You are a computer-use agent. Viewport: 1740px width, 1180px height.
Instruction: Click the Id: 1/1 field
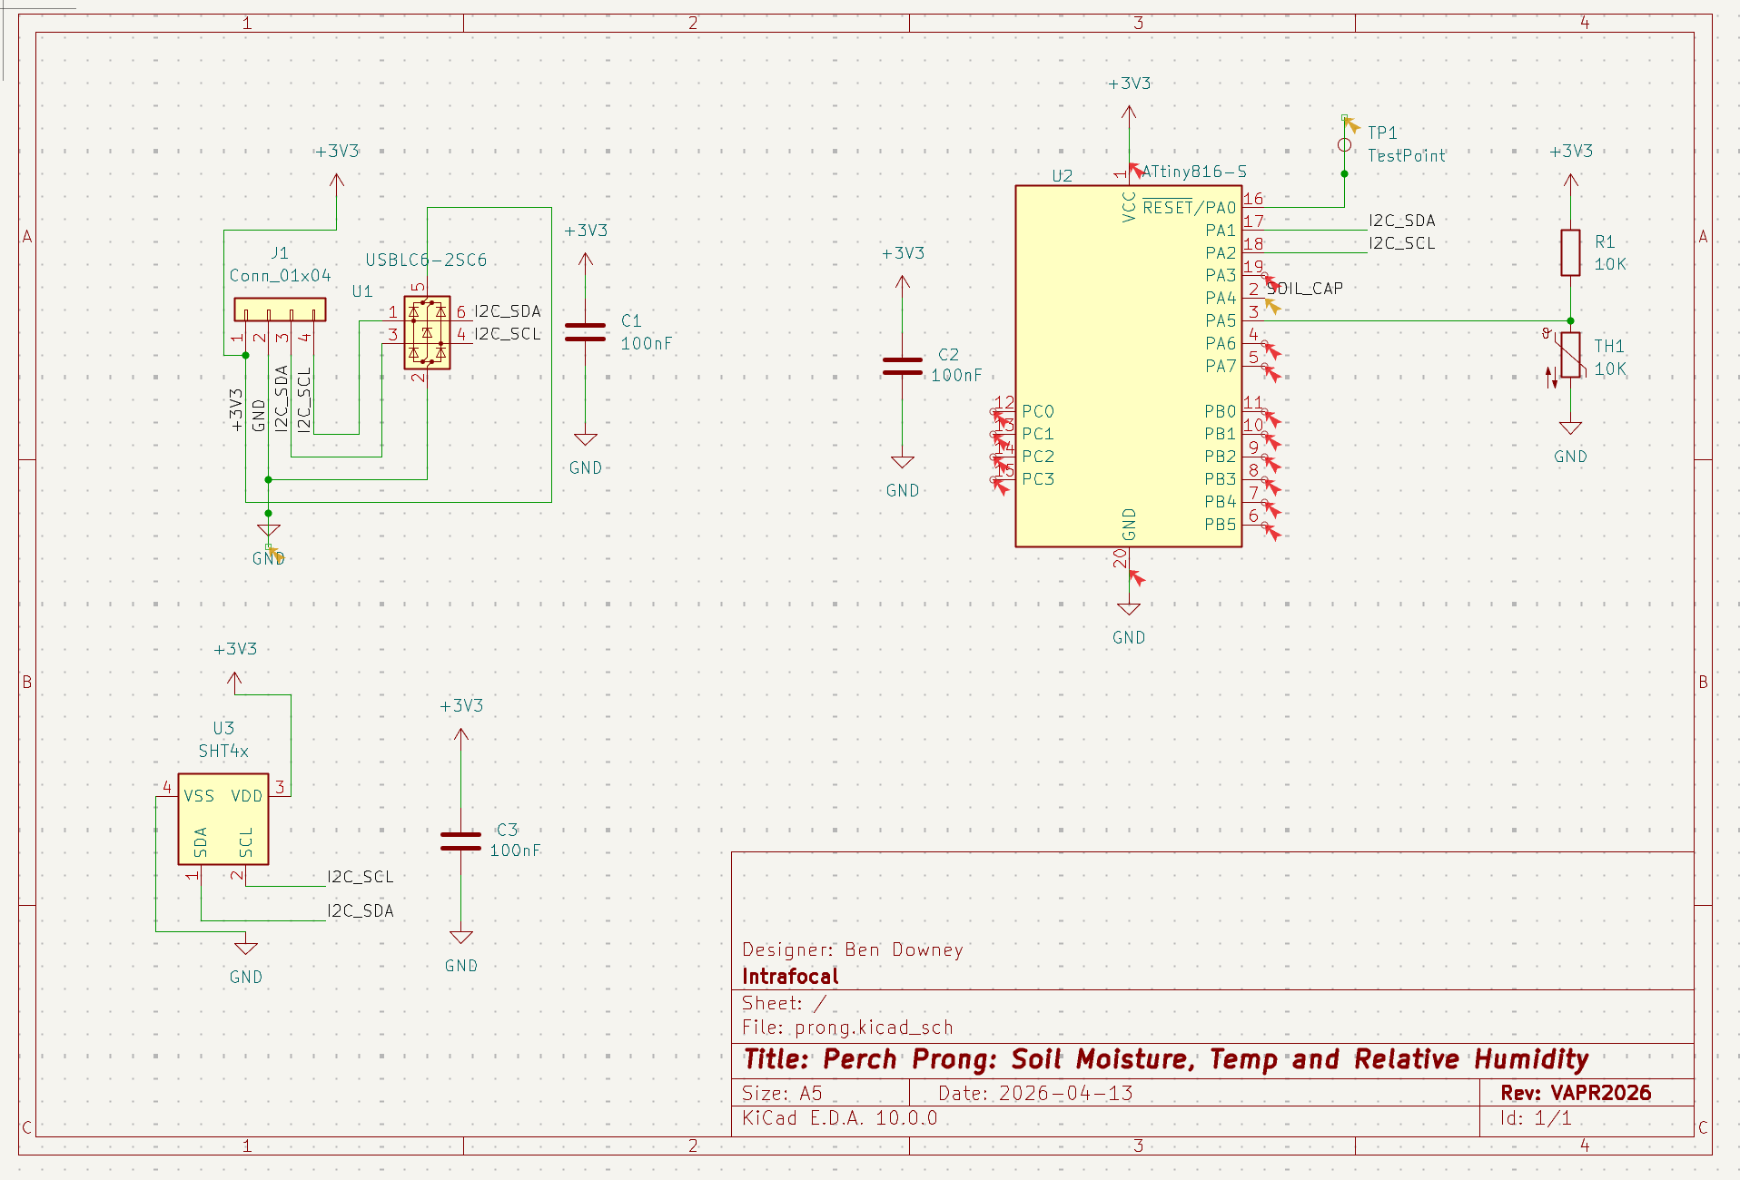coord(1536,1117)
